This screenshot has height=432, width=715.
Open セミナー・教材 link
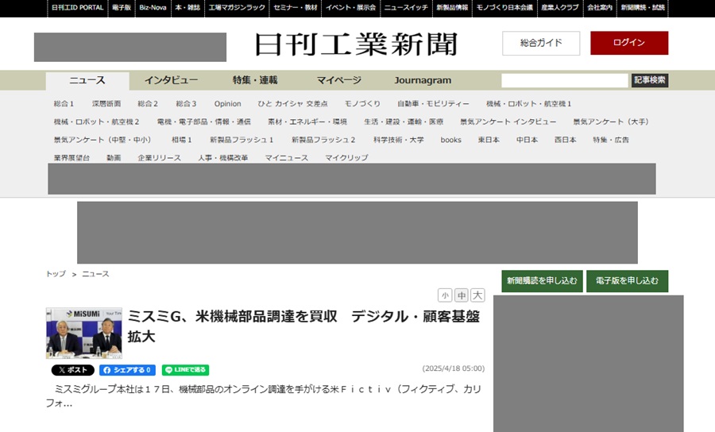point(295,8)
